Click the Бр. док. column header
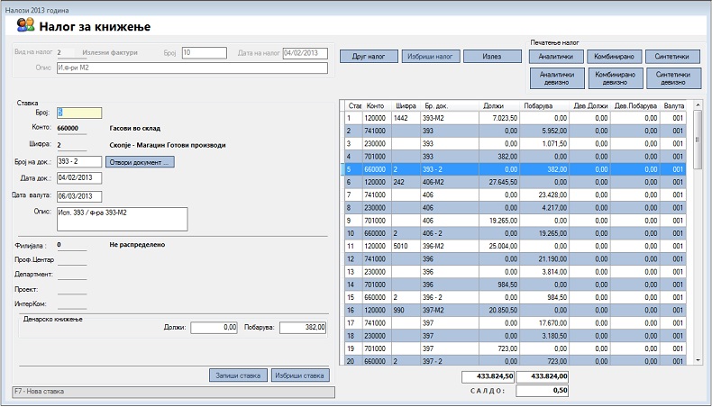 450,105
